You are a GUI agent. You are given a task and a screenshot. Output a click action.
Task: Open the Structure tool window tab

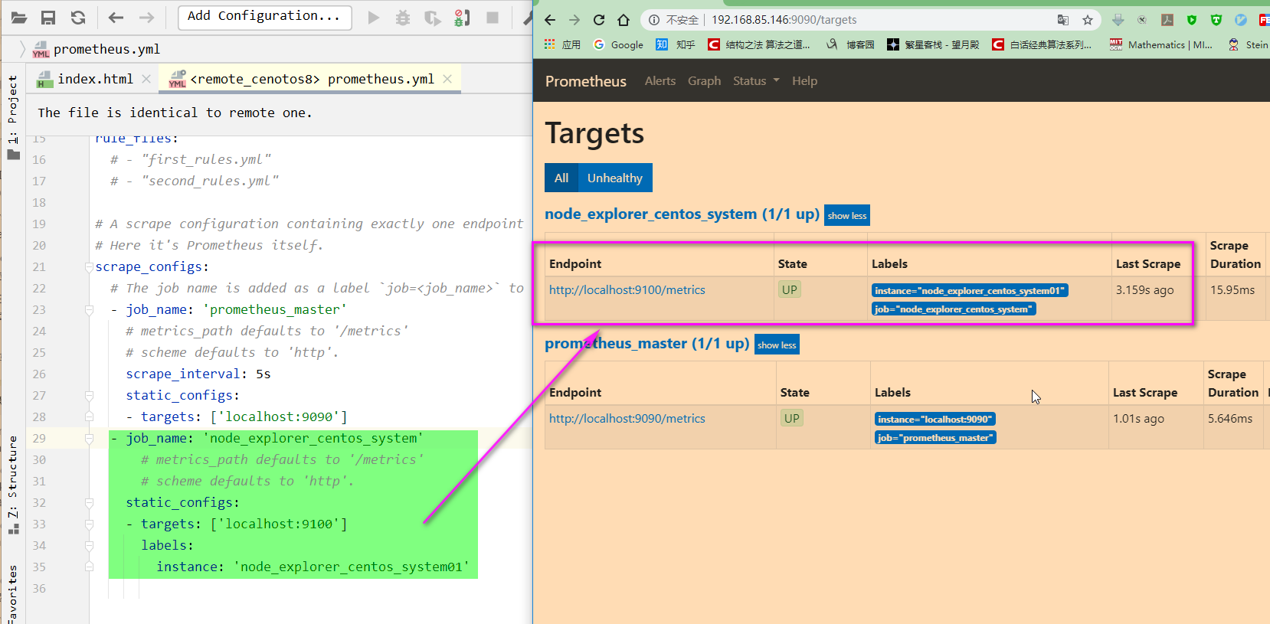click(13, 484)
